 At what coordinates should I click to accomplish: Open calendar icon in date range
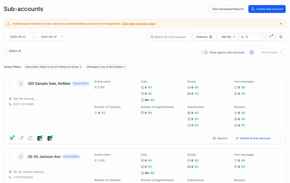[62, 37]
